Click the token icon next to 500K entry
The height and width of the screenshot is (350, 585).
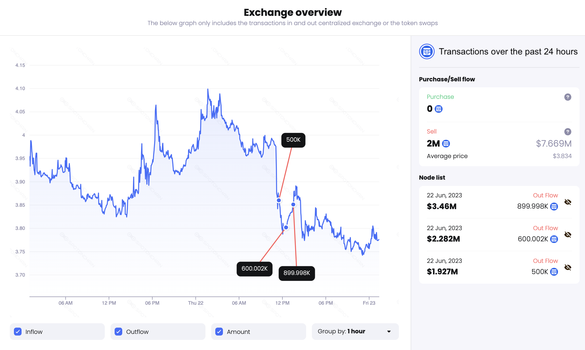tap(554, 272)
